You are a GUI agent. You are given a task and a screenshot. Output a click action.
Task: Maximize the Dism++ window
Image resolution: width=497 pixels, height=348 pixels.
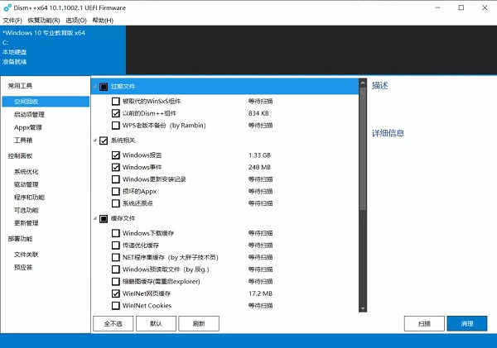pos(461,7)
